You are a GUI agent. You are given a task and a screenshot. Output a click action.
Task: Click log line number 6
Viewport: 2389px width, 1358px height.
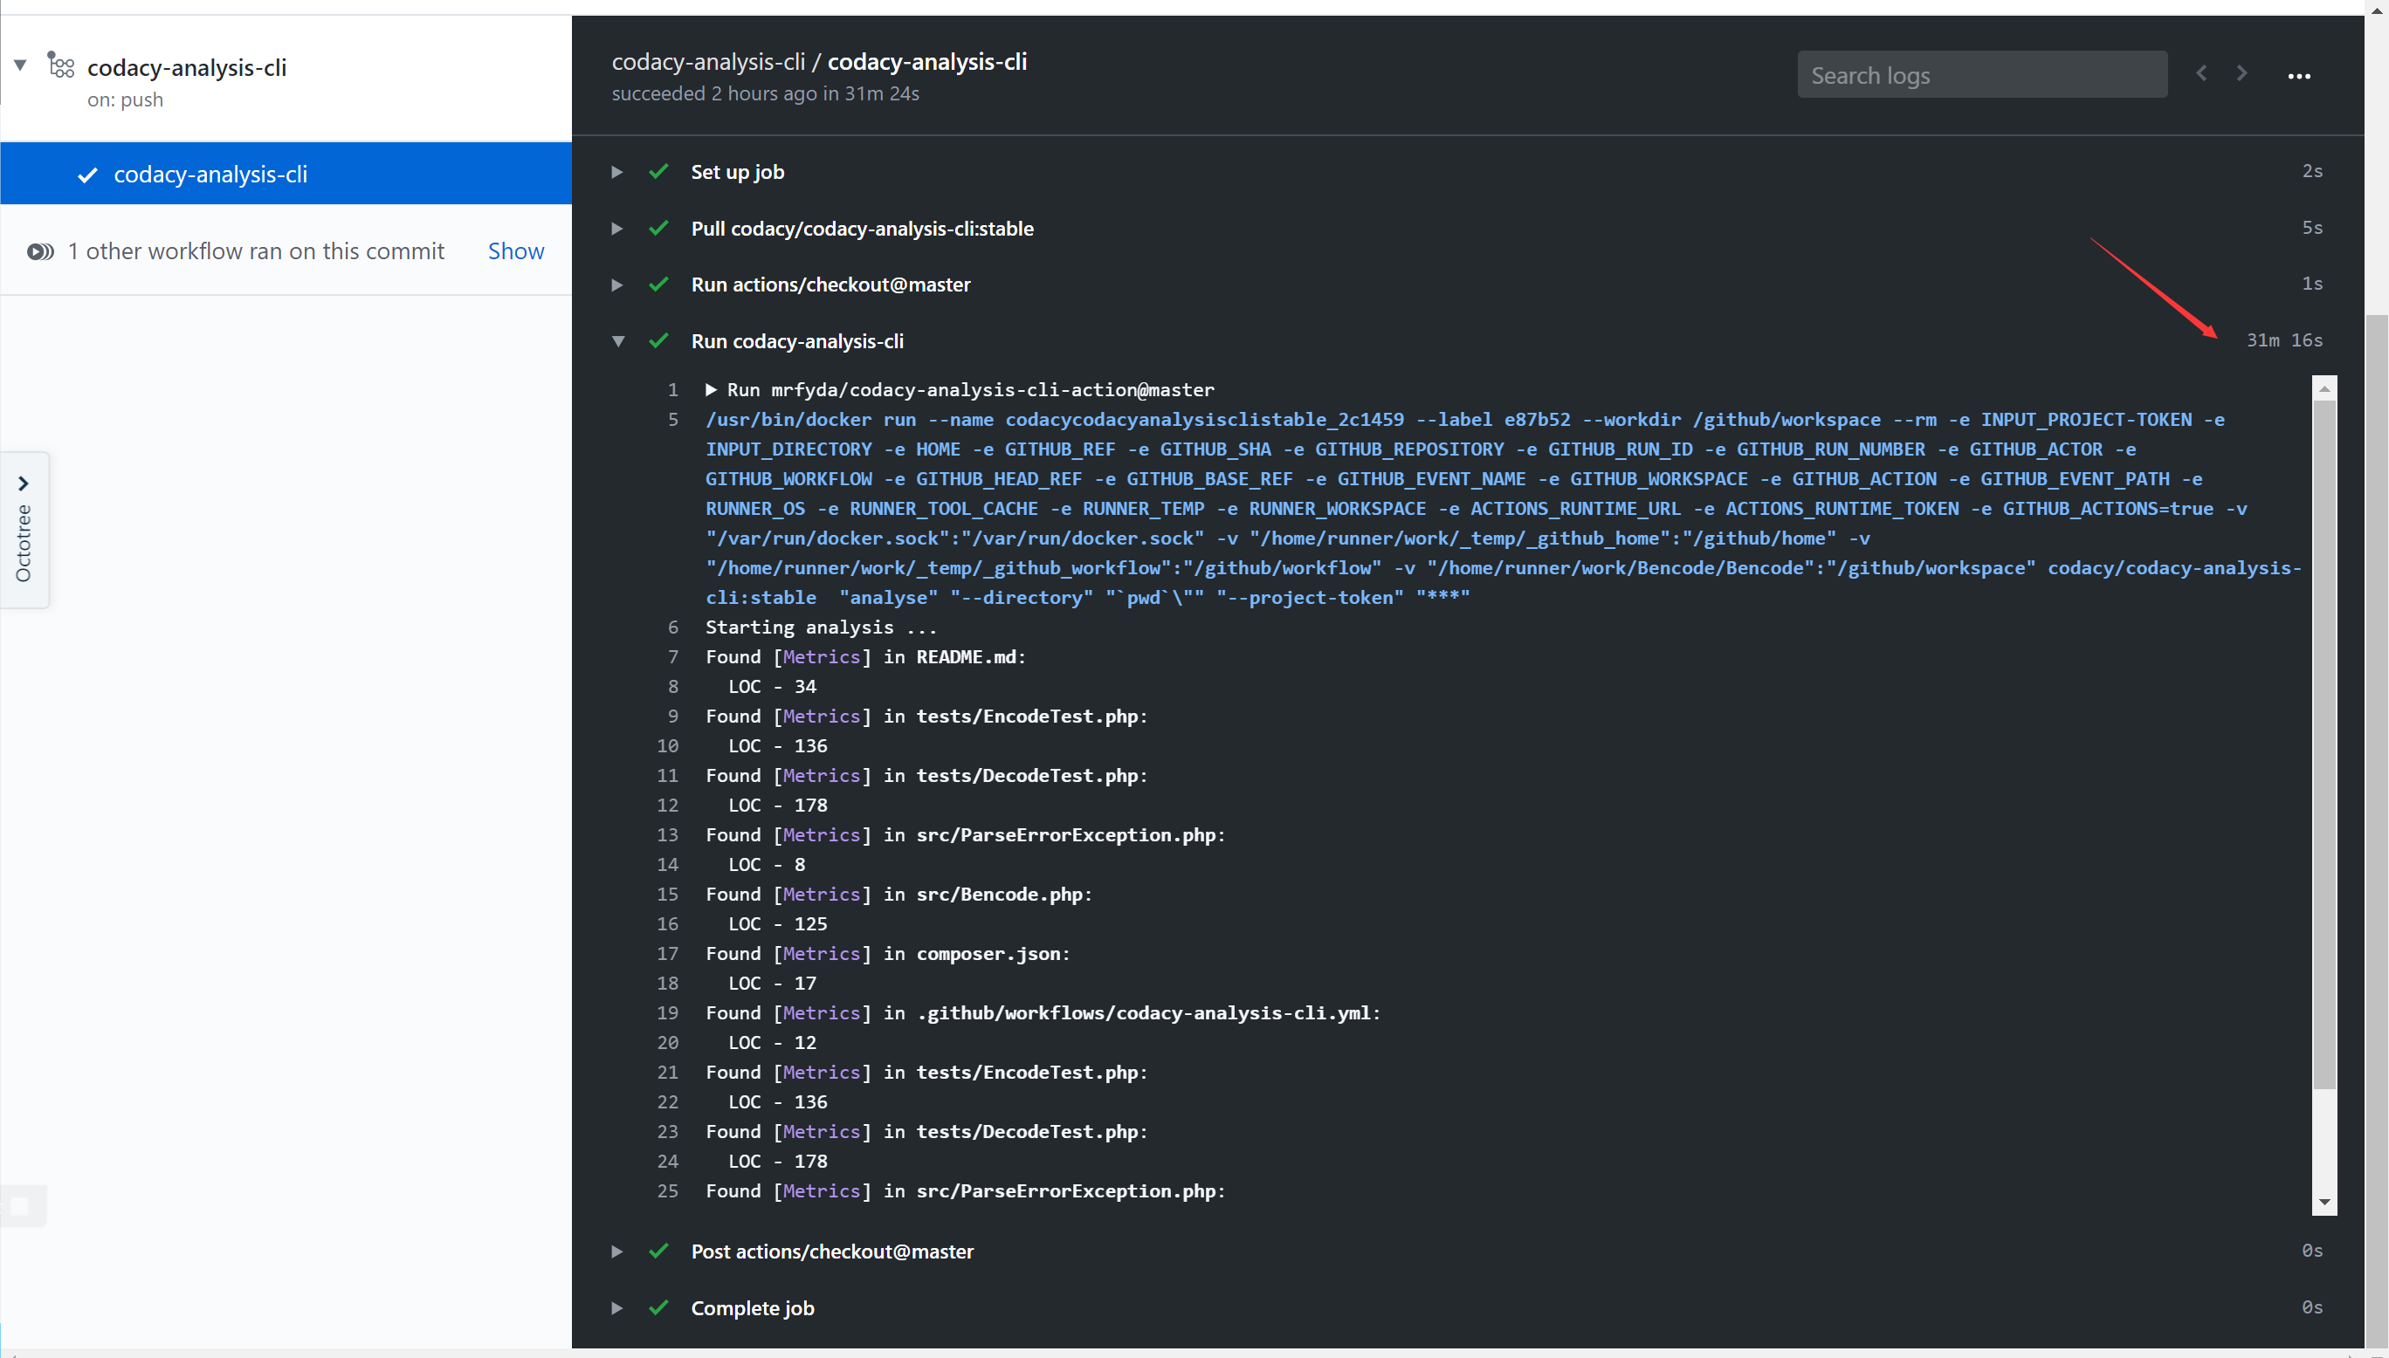click(x=672, y=628)
